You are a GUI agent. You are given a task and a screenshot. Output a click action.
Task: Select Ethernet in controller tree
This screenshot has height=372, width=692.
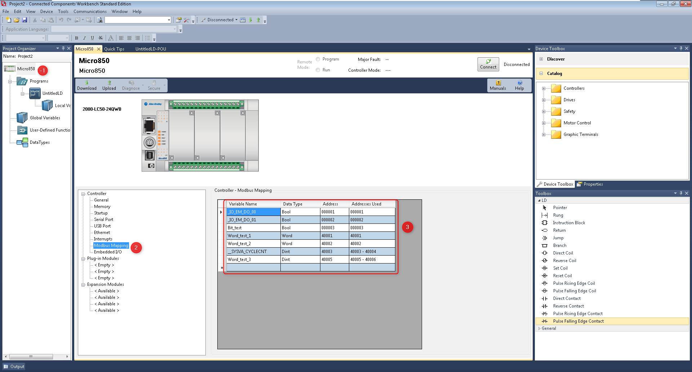102,232
